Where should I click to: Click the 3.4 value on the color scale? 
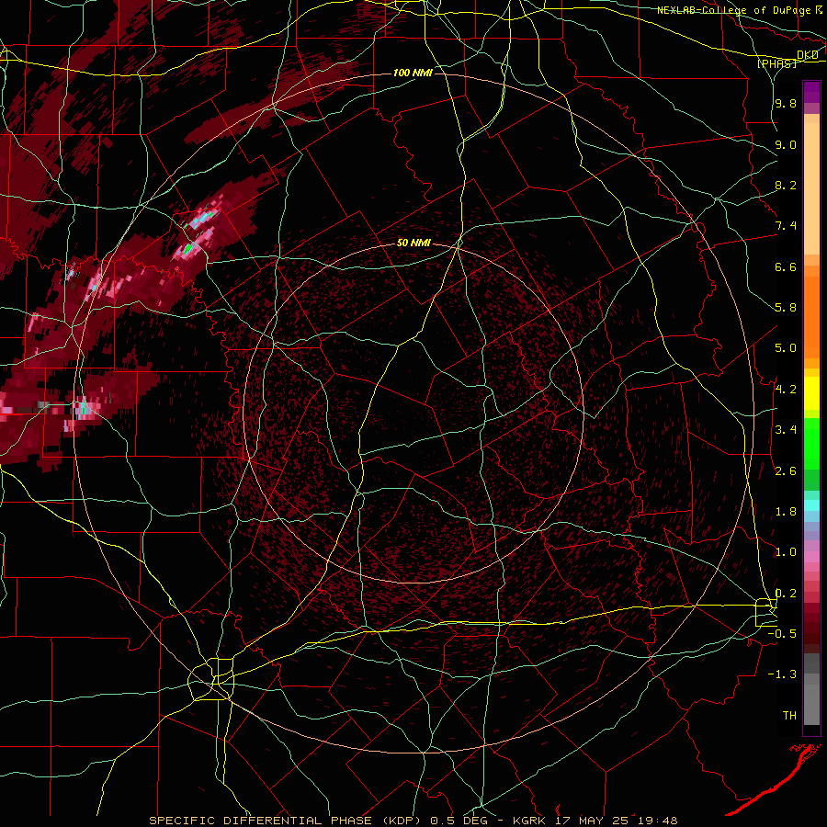(786, 430)
